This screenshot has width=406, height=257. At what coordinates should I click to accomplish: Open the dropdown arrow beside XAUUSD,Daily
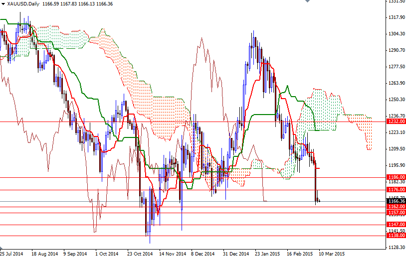3,4
